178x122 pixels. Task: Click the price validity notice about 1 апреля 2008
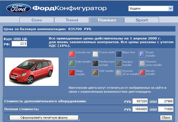111,42
